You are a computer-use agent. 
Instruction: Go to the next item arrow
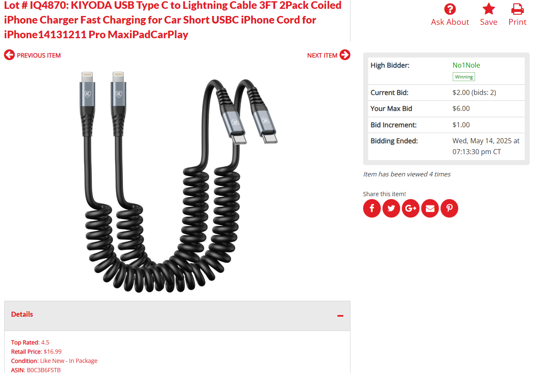pos(345,55)
